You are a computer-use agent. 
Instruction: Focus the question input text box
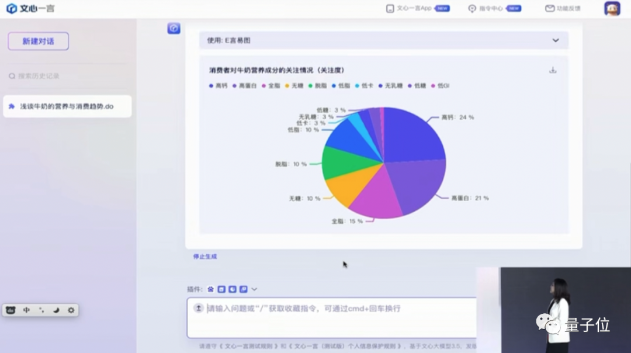pos(332,317)
